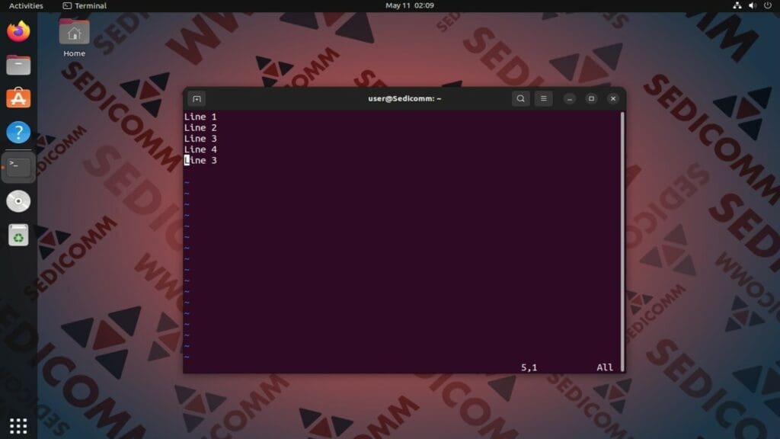Open the terminal hamburger menu
The image size is (780, 439).
click(x=543, y=98)
